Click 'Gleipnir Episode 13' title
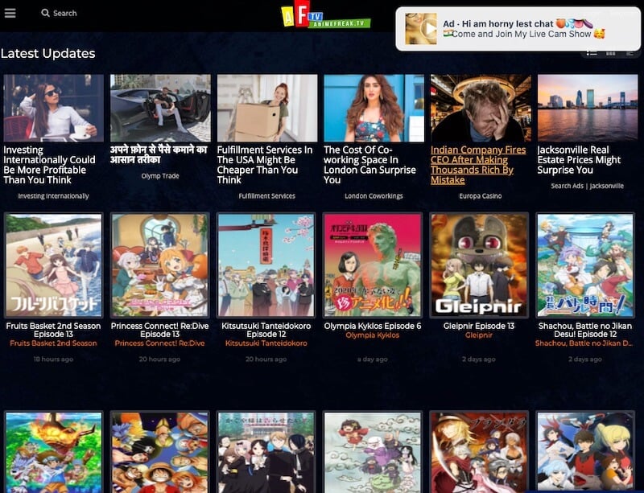The height and width of the screenshot is (493, 644). 479,326
